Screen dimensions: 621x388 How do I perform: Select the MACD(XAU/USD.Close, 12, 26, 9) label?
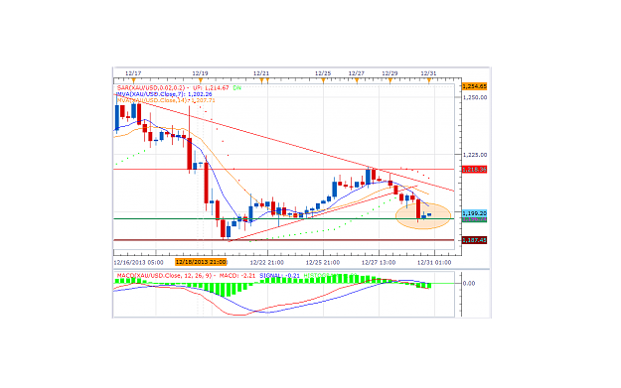click(x=165, y=275)
